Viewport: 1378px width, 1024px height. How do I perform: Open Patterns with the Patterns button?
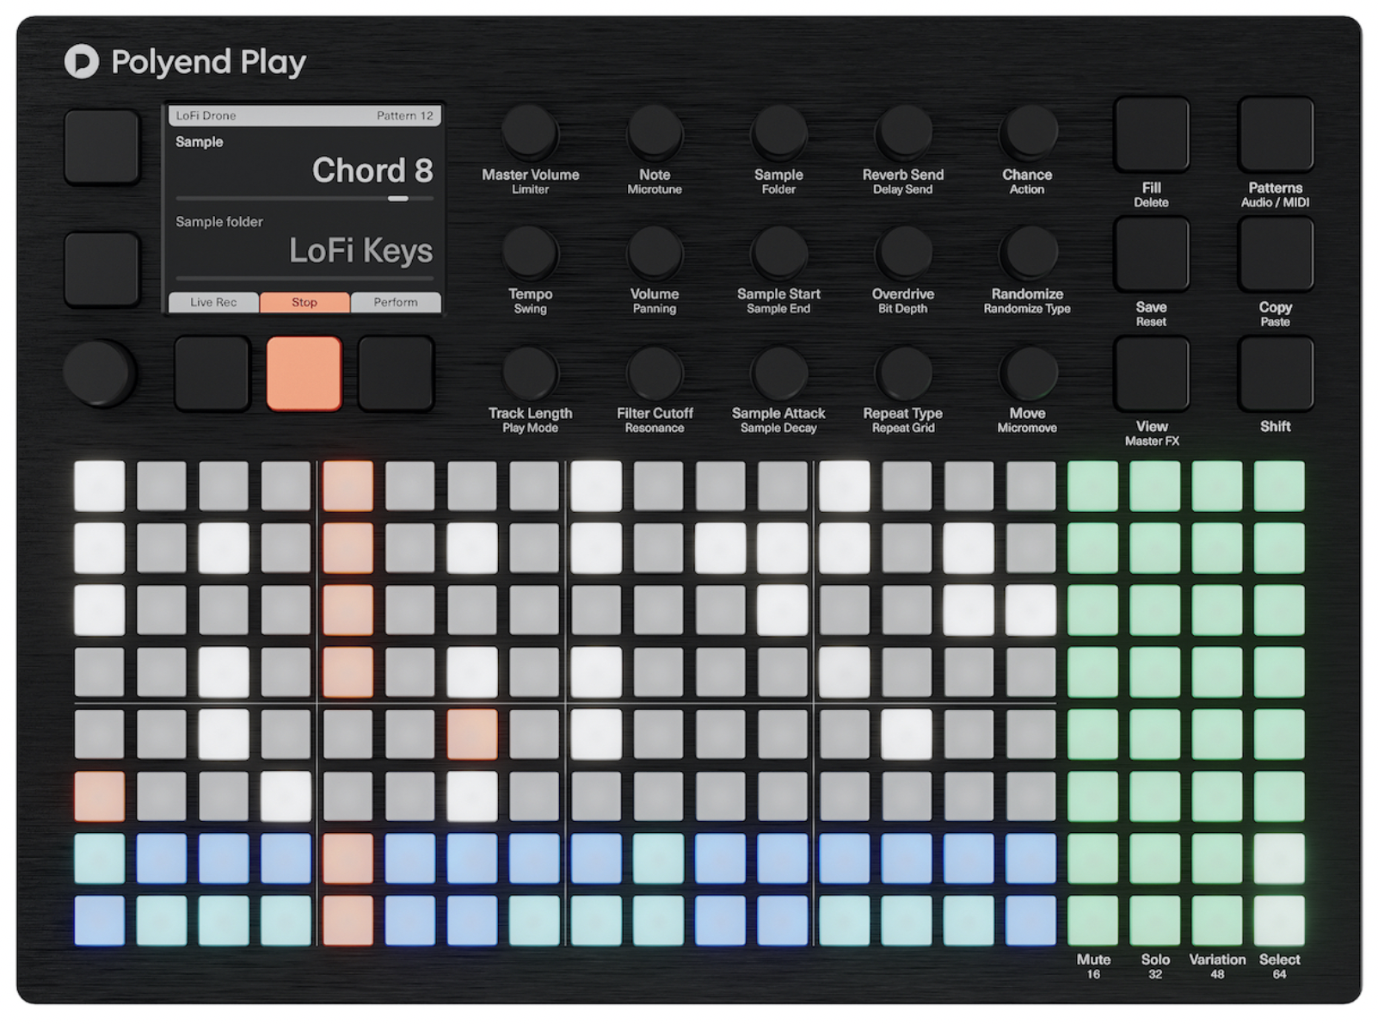1276,134
